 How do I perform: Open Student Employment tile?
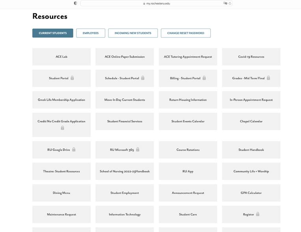point(125,193)
